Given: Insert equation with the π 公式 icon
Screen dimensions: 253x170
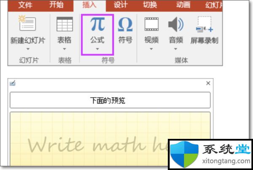Looking at the screenshot, I should point(97,24).
